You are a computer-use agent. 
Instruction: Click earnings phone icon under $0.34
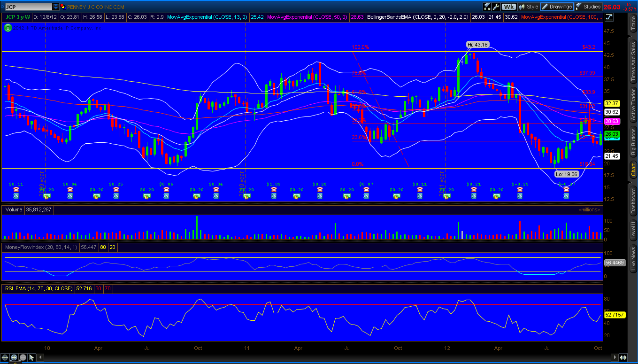tap(216, 190)
